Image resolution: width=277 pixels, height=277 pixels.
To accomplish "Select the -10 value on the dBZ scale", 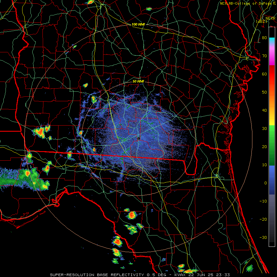I will pyautogui.click(x=263, y=201).
